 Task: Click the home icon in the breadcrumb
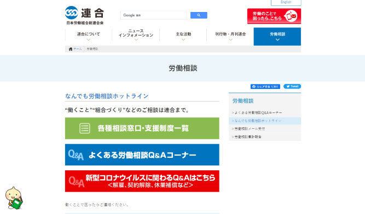[x=71, y=49]
